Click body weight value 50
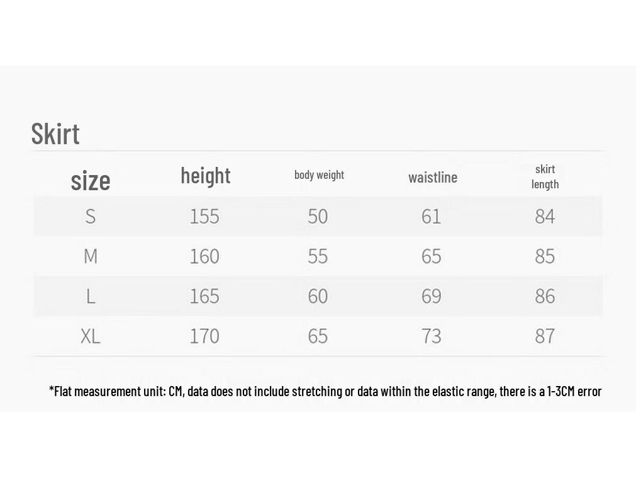 (318, 216)
